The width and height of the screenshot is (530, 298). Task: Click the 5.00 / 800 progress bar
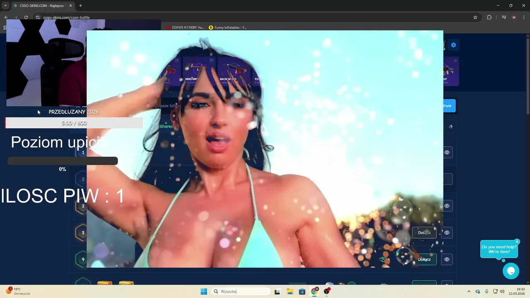click(x=74, y=123)
